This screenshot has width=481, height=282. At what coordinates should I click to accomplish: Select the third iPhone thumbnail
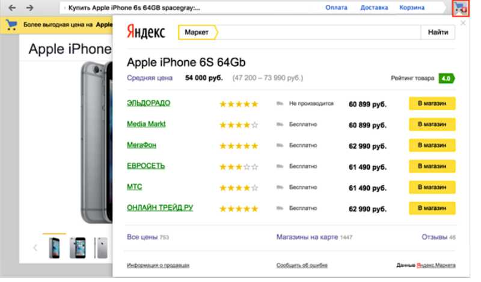coord(101,247)
